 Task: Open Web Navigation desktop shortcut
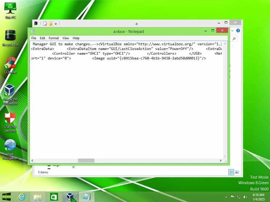10,149
